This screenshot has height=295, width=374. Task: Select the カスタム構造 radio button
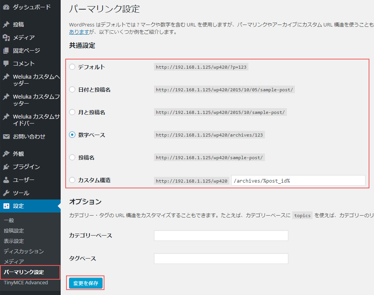click(72, 180)
